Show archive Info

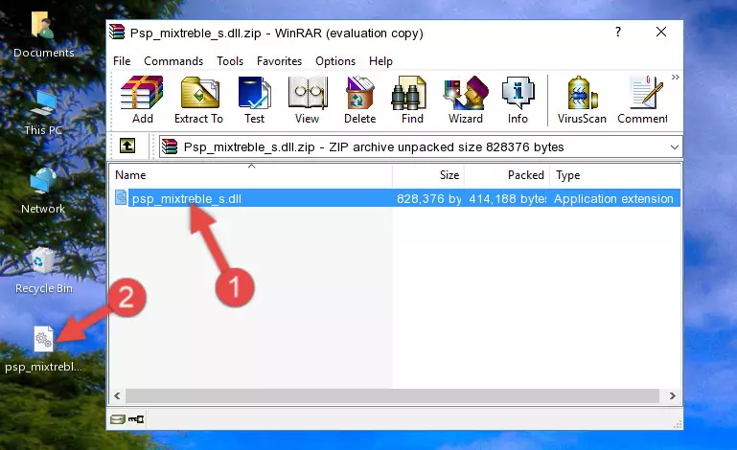click(518, 100)
